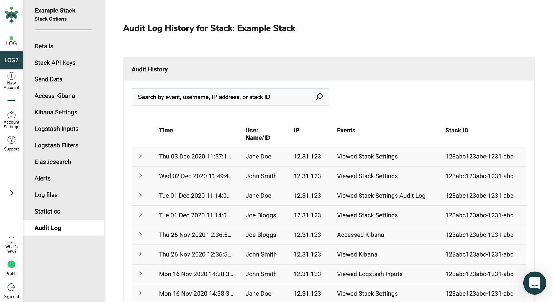Expand the Viewed Logstash Inputs row

[140, 274]
